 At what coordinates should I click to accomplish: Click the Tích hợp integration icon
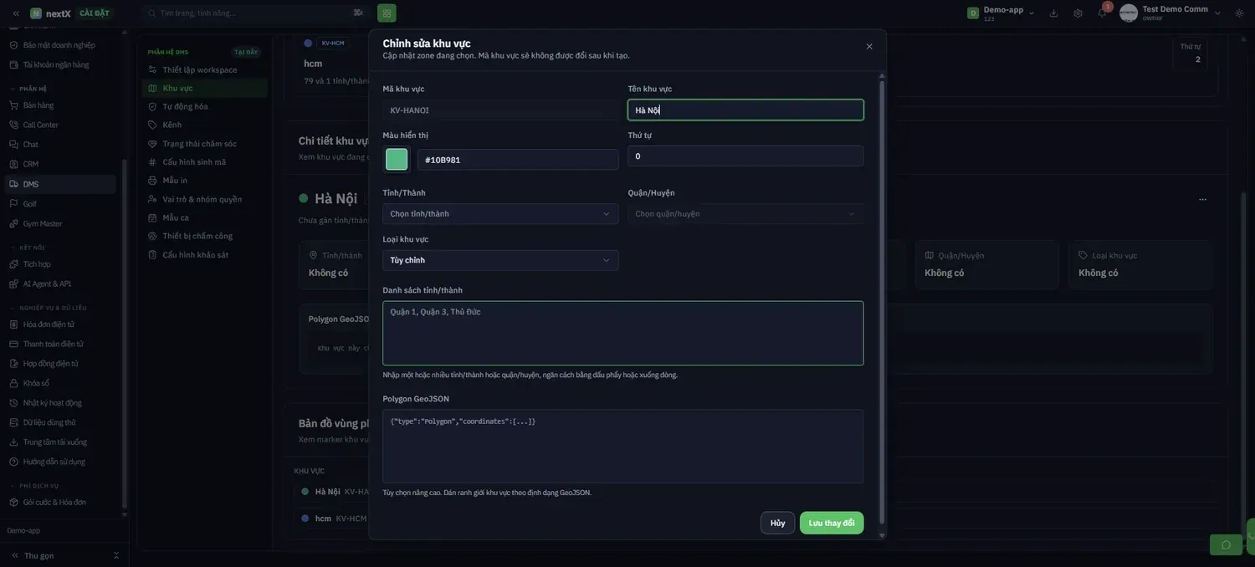(13, 264)
